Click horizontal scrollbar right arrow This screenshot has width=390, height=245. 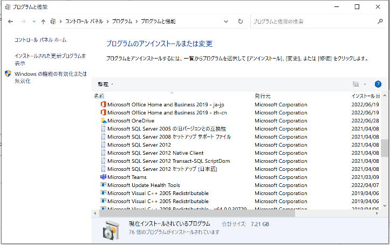[377, 213]
